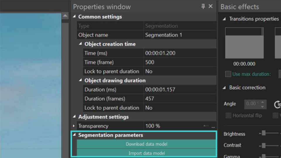Edit Time (frame) value 500
Viewport: 281px width, 158px height.
coord(180,62)
